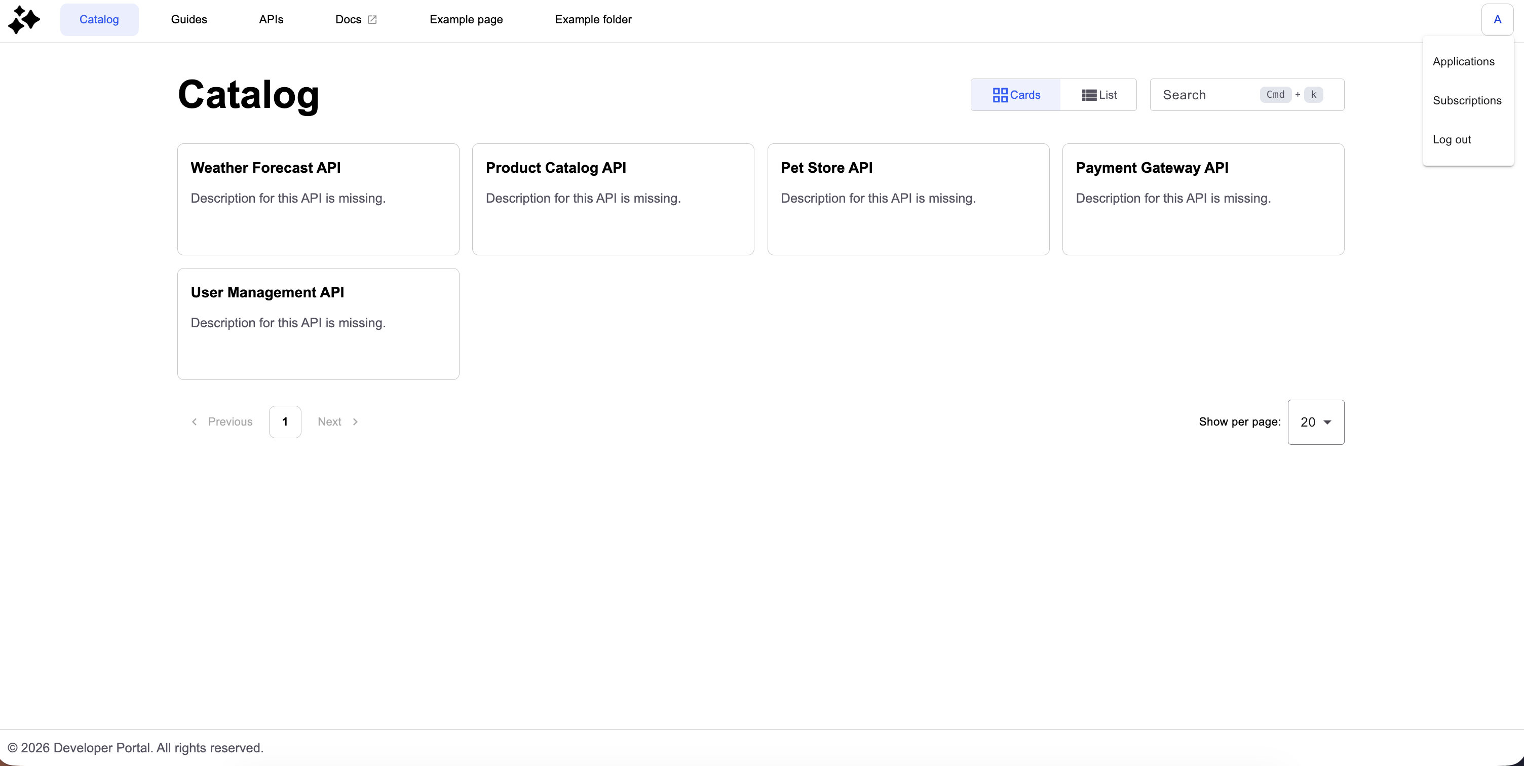Go to the Guides tab
The height and width of the screenshot is (766, 1524).
tap(188, 20)
